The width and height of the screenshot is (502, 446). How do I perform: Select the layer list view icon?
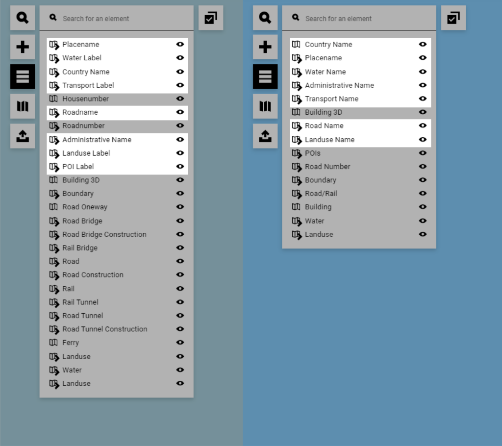22,76
